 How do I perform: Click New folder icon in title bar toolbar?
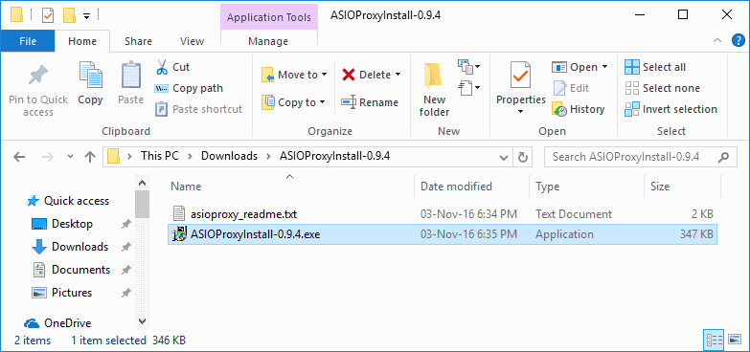(x=70, y=16)
